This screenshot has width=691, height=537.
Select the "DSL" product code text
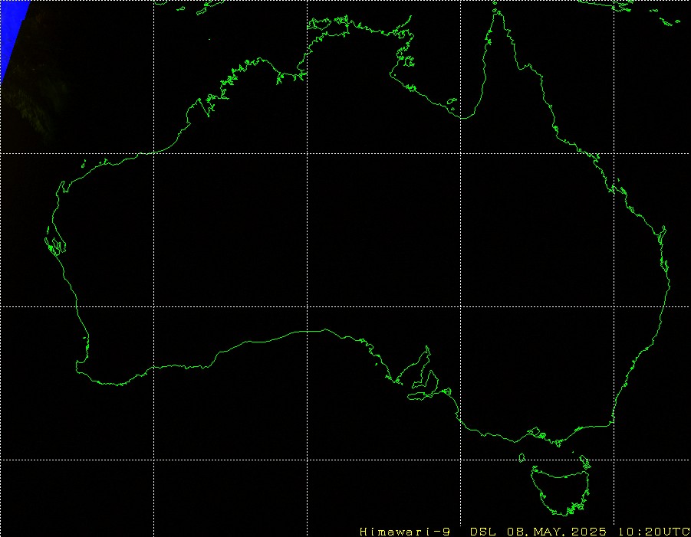coord(482,532)
